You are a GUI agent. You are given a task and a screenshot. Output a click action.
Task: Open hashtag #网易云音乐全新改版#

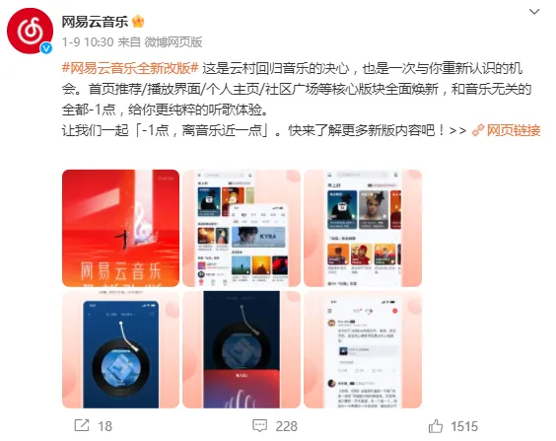click(x=130, y=68)
